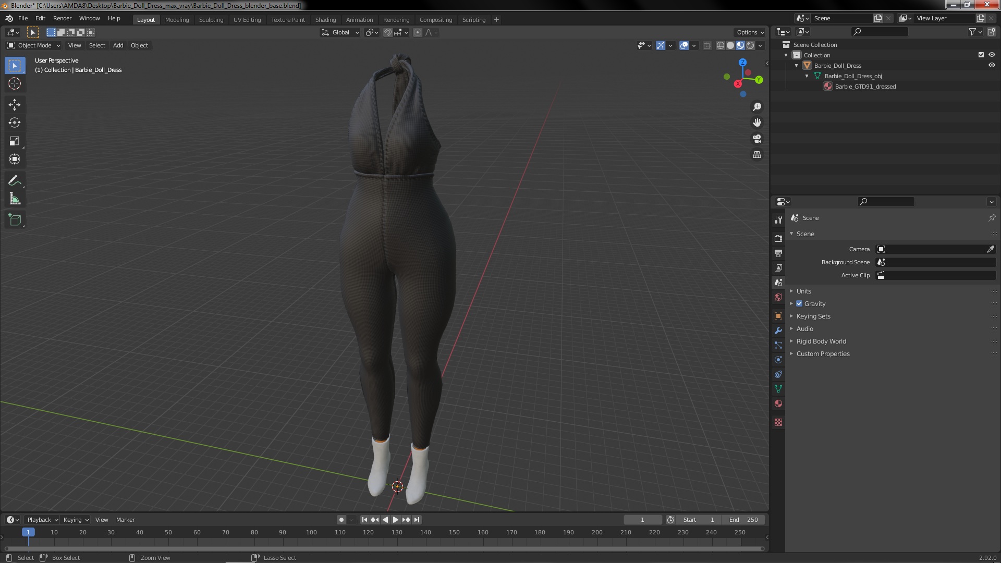Click the pan view hand icon

tap(757, 123)
